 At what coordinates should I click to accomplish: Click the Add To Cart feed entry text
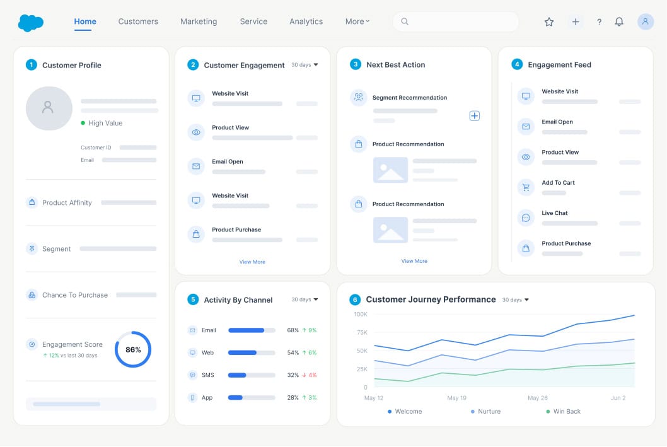click(x=558, y=182)
